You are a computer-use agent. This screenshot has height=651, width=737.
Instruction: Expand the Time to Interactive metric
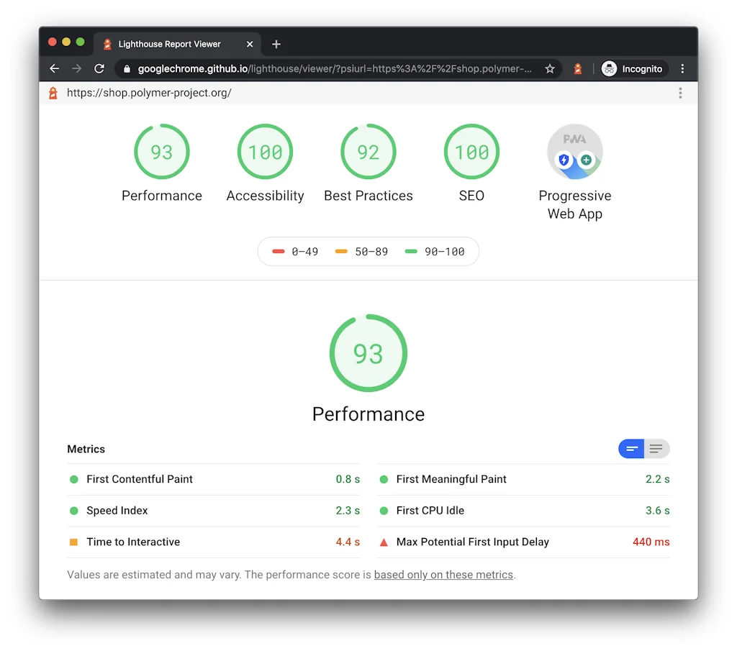pyautogui.click(x=133, y=542)
